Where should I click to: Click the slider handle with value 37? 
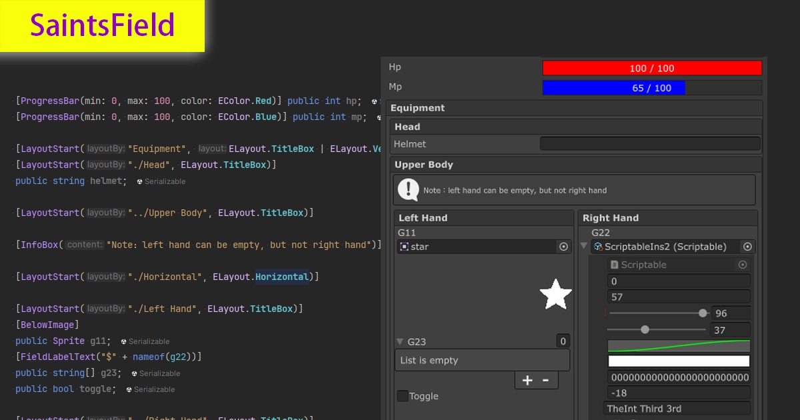pos(645,329)
